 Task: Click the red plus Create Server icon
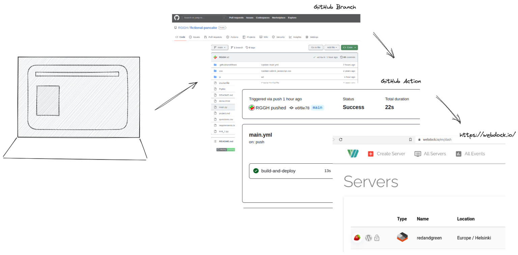coord(371,154)
